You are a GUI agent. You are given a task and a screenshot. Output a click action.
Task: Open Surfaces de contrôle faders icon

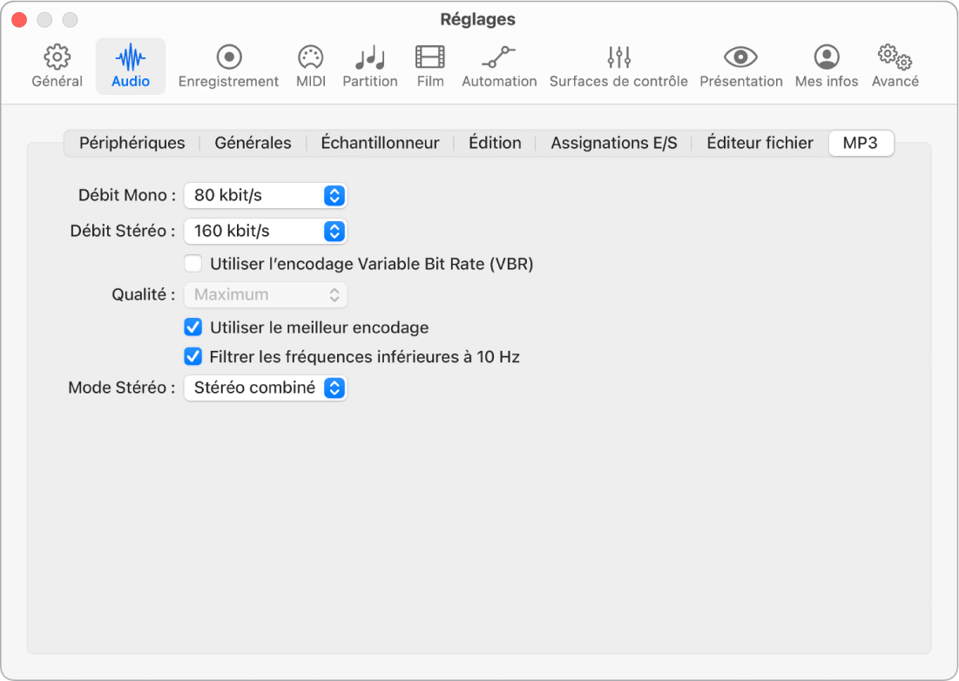point(618,57)
